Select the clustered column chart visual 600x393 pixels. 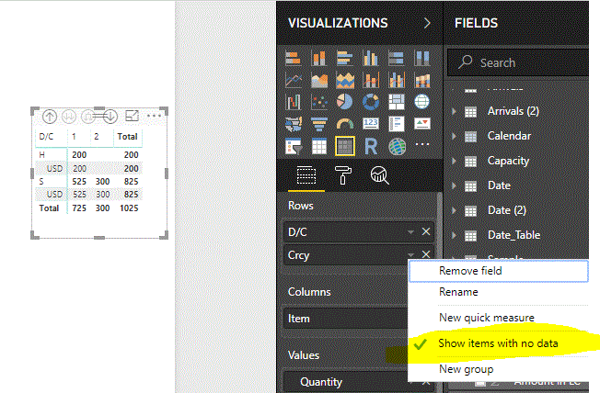371,59
